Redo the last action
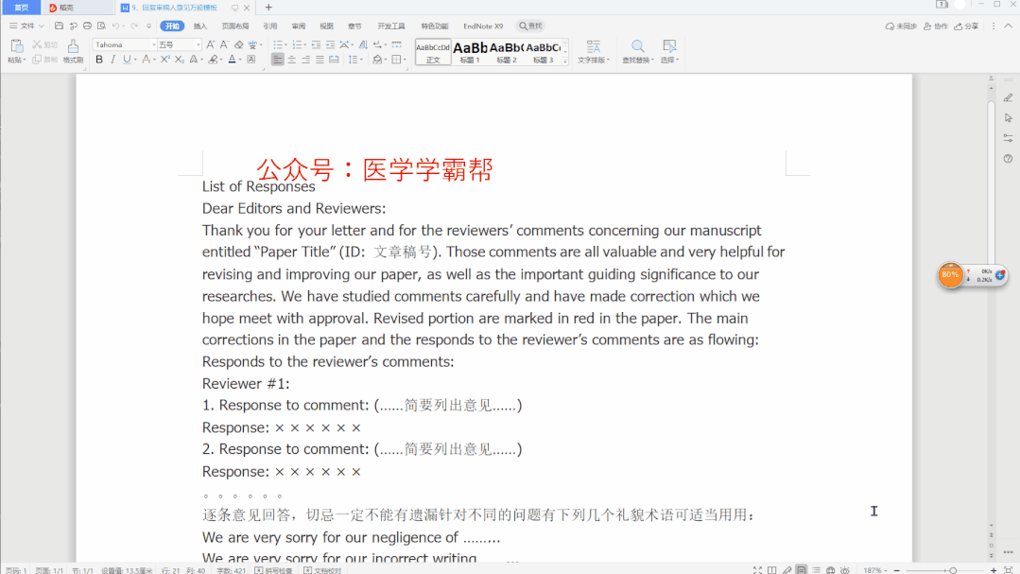The image size is (1020, 574). [x=134, y=26]
